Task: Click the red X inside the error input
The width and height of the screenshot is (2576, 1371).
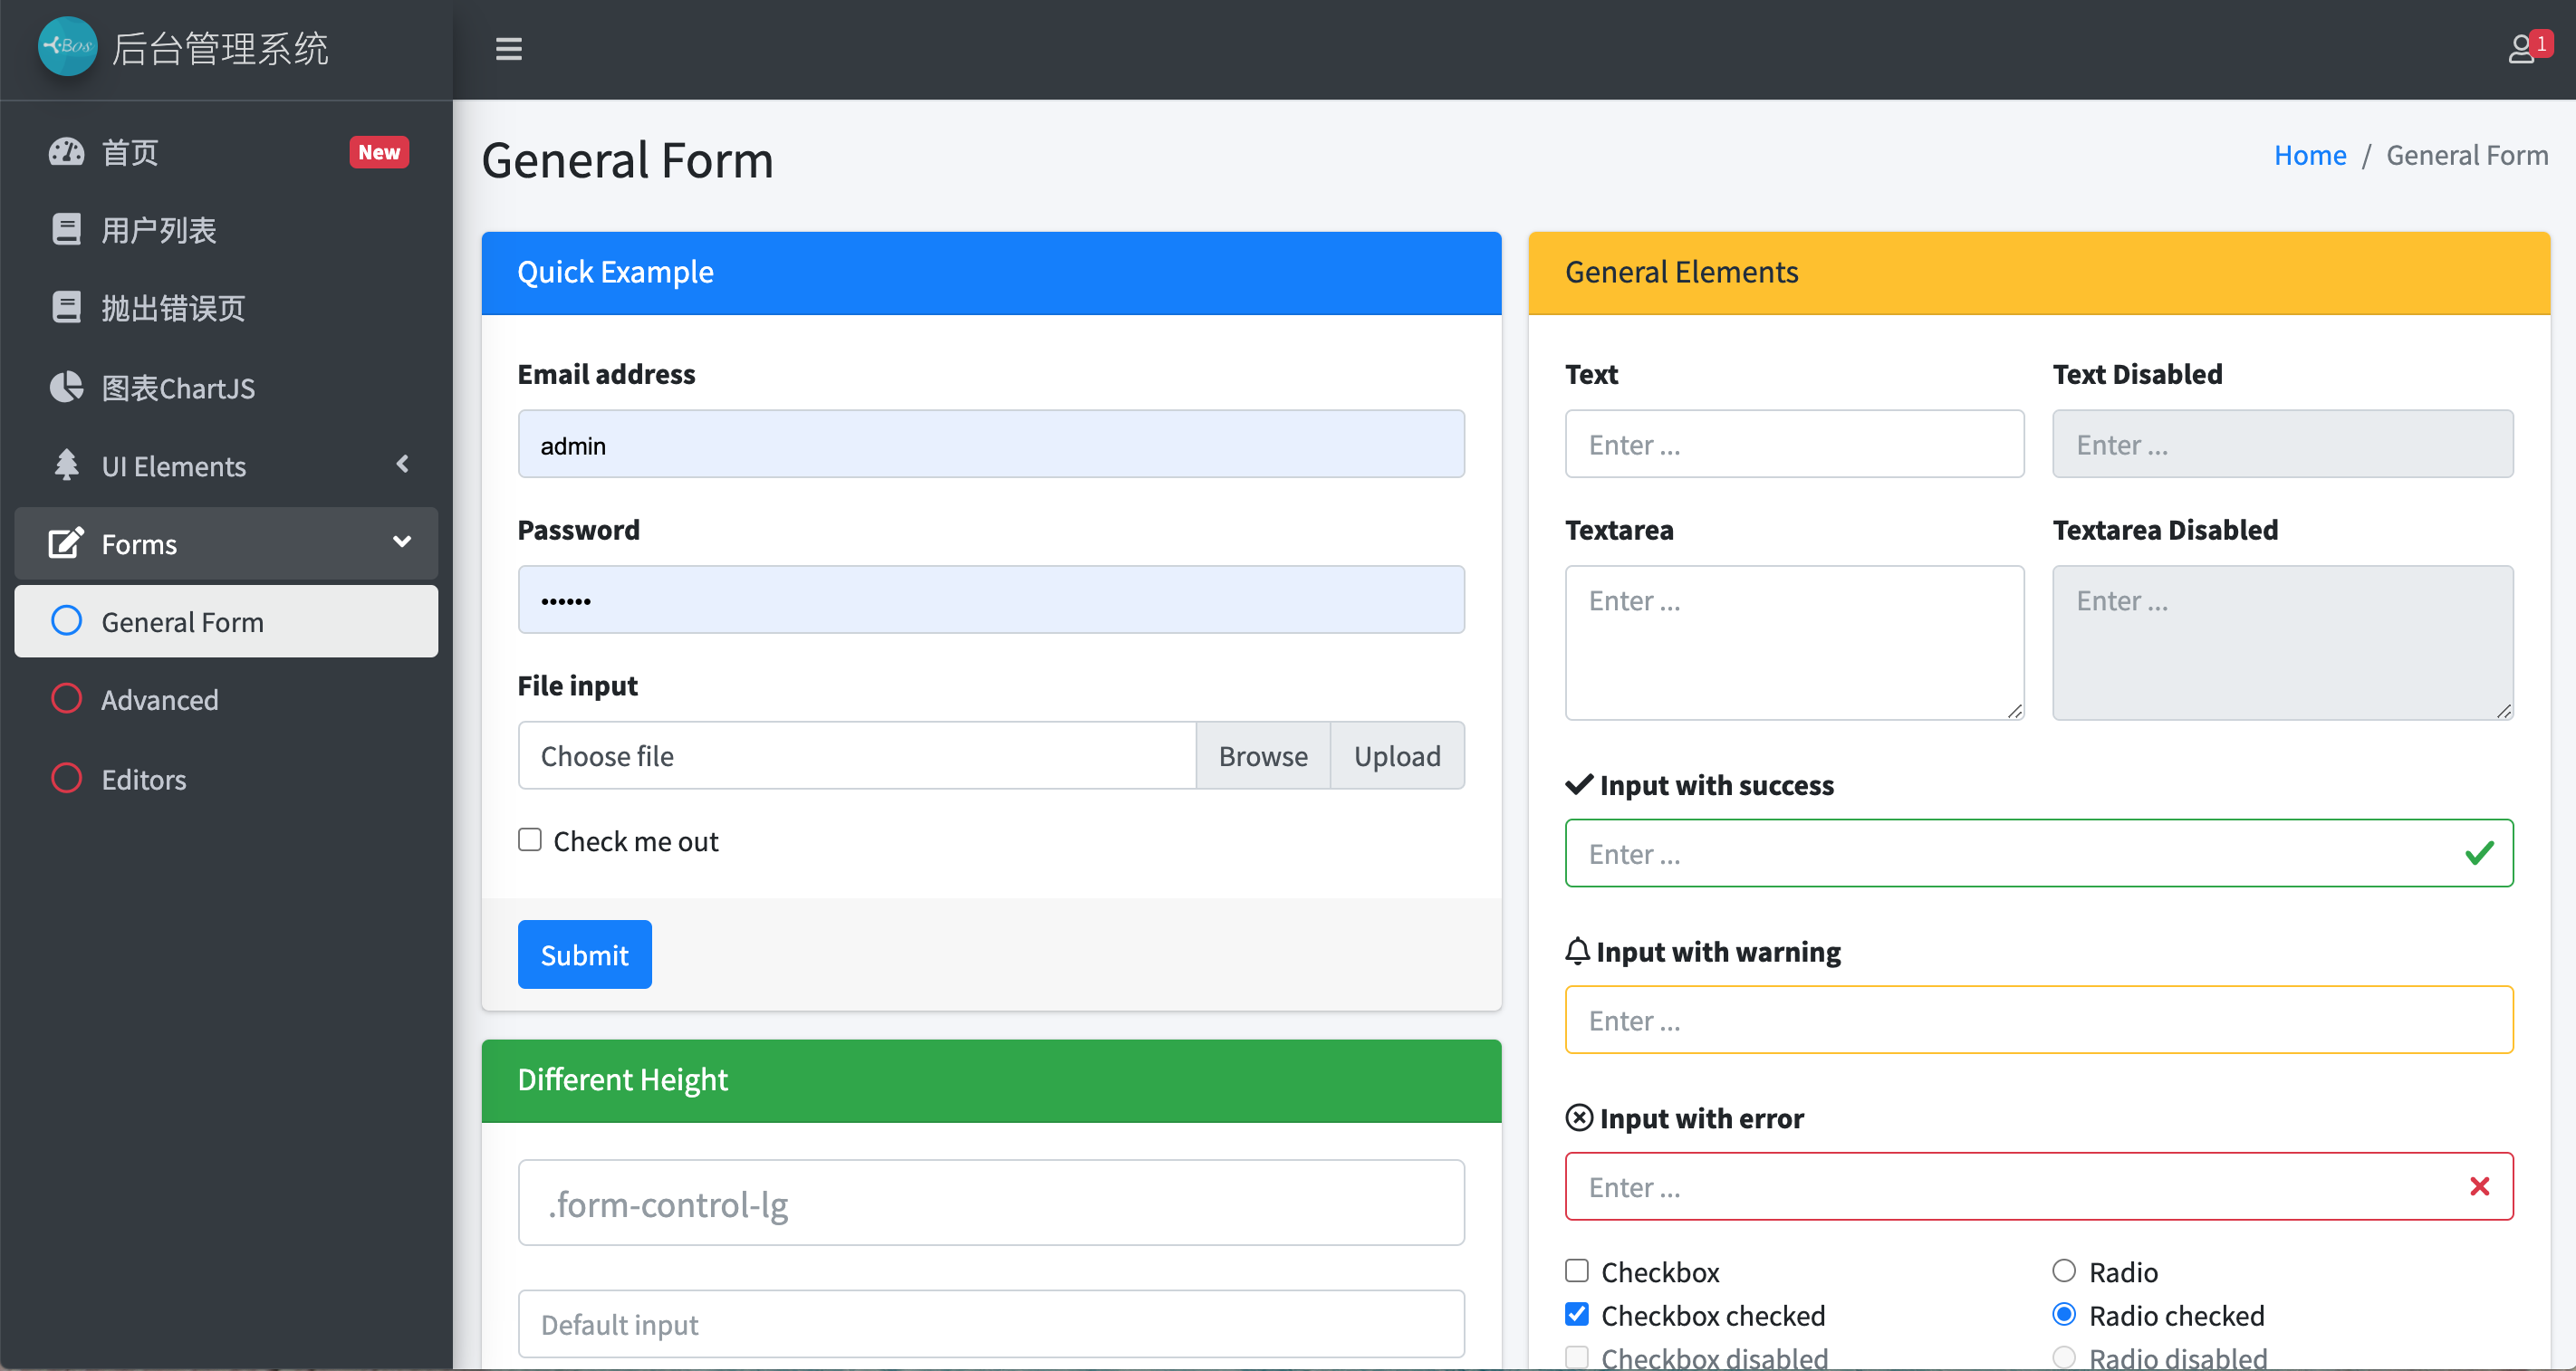Action: click(x=2479, y=1187)
